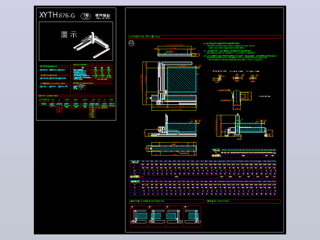320x240 pixels.
Task: Click the right of three small cross-section symbols
Action: coord(253,78)
